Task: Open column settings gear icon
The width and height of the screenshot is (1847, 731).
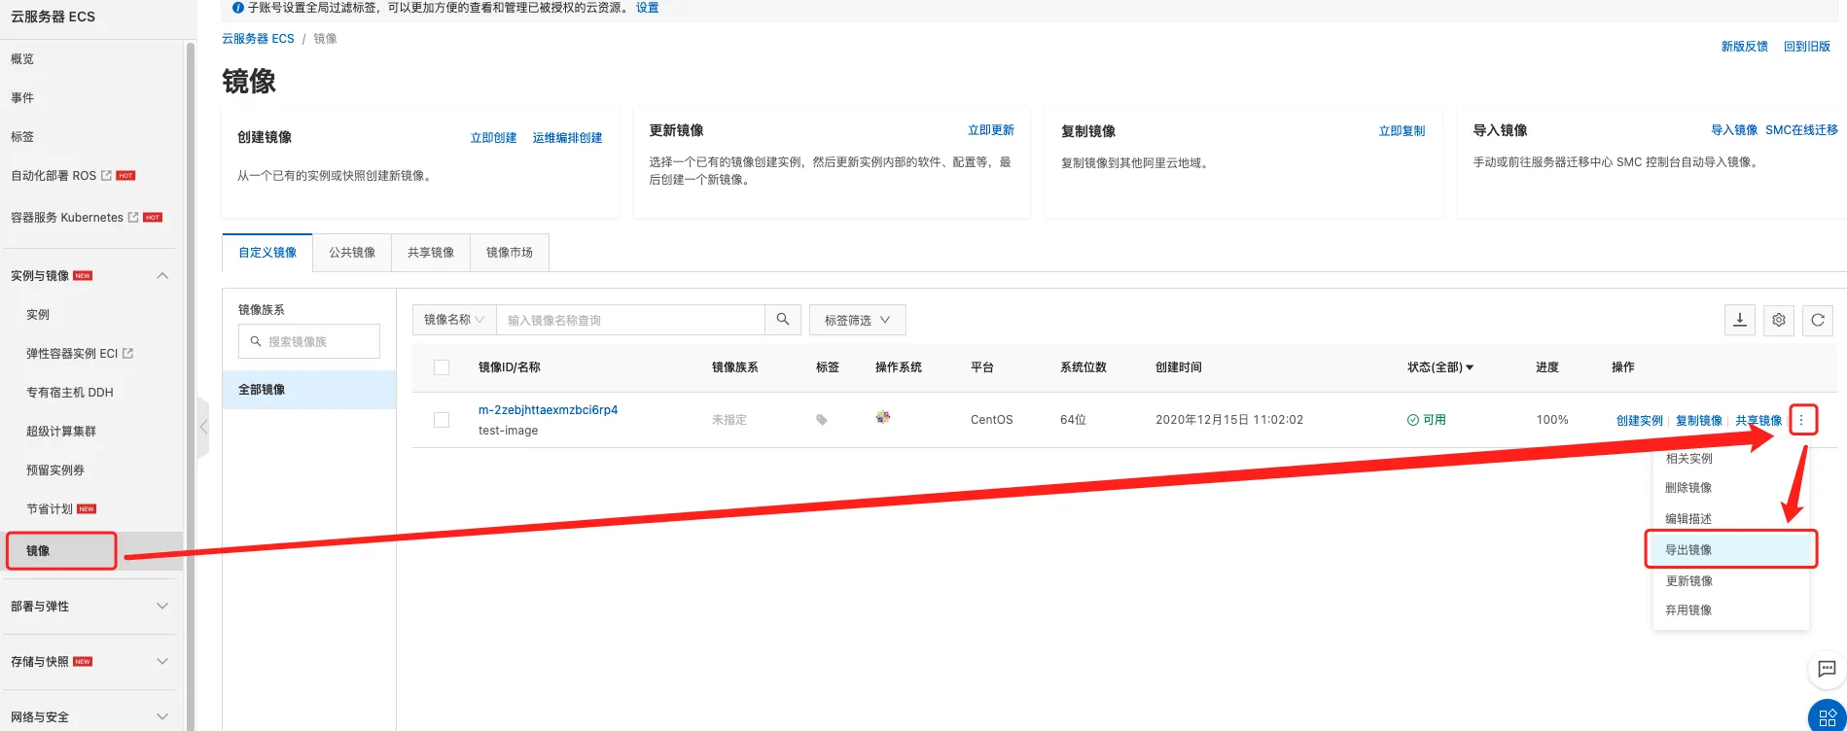Action: click(1779, 320)
